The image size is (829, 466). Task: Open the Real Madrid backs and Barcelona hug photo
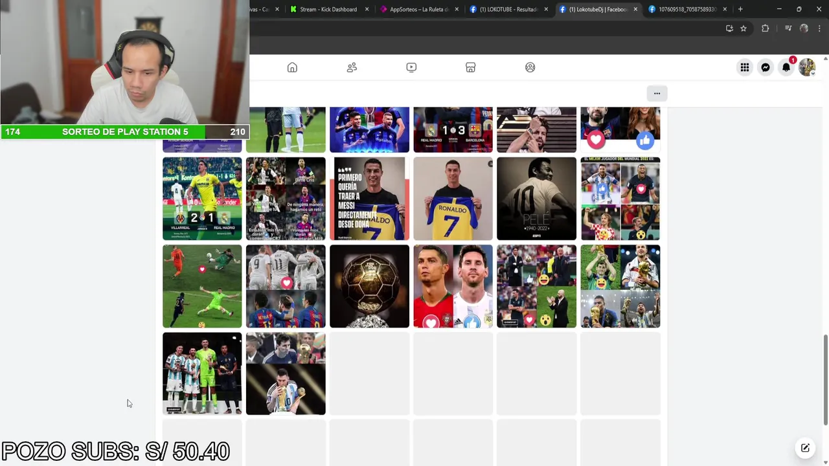(286, 286)
